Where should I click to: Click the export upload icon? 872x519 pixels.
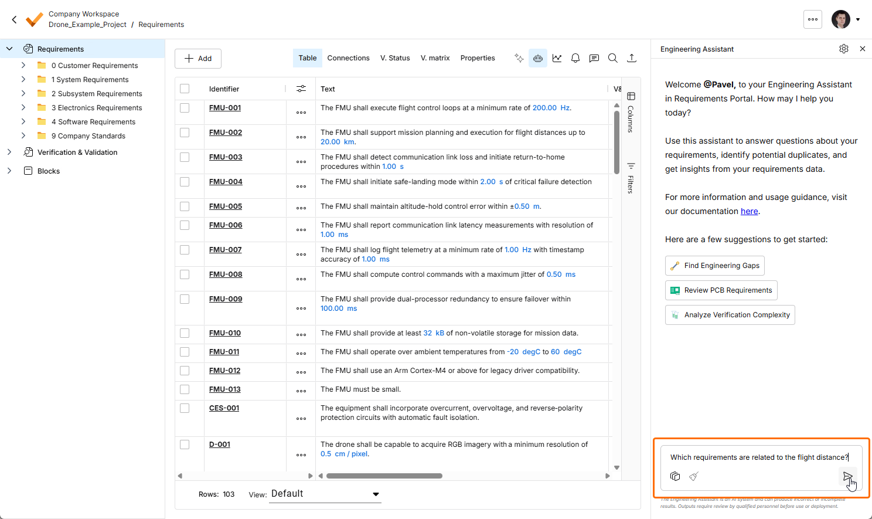coord(632,58)
